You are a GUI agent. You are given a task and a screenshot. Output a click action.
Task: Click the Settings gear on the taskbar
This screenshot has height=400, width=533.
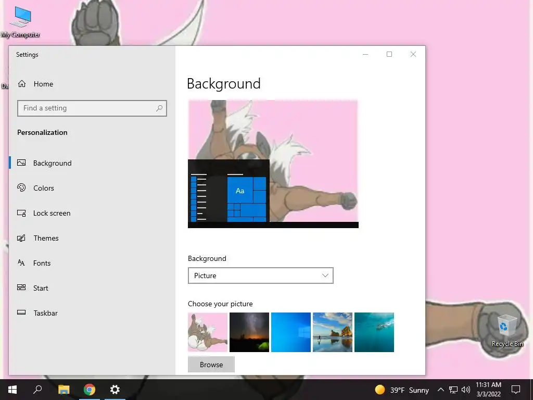click(x=115, y=390)
